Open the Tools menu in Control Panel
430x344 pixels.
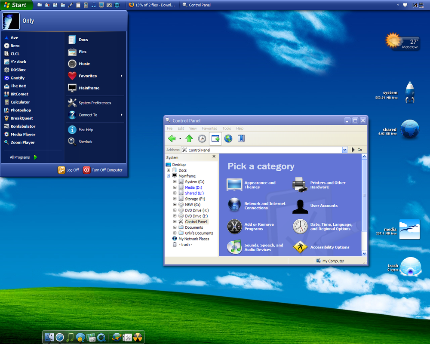227,128
